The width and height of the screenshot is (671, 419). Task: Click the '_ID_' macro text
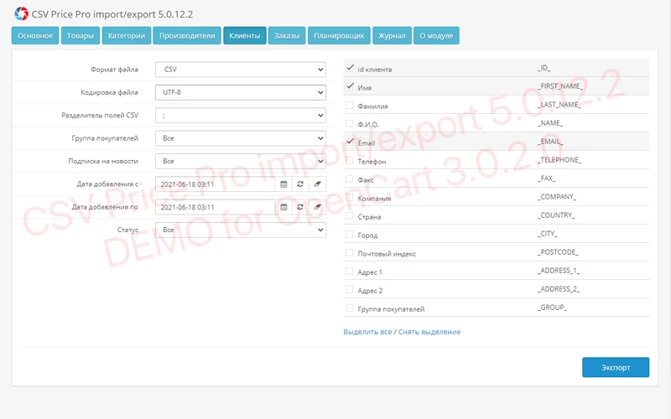pos(544,68)
